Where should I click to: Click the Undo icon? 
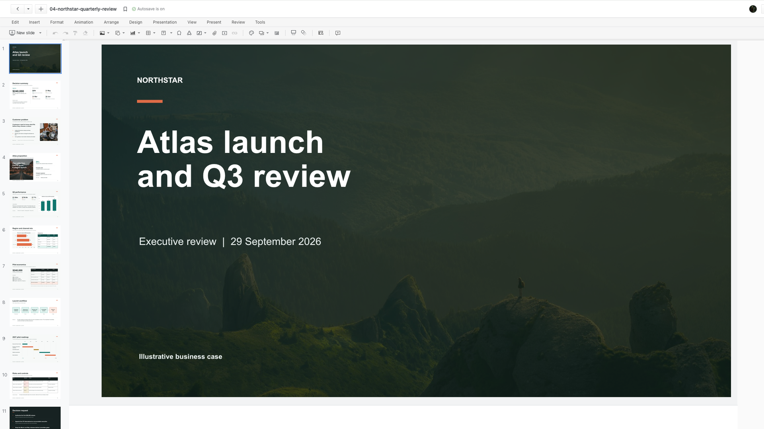(55, 33)
